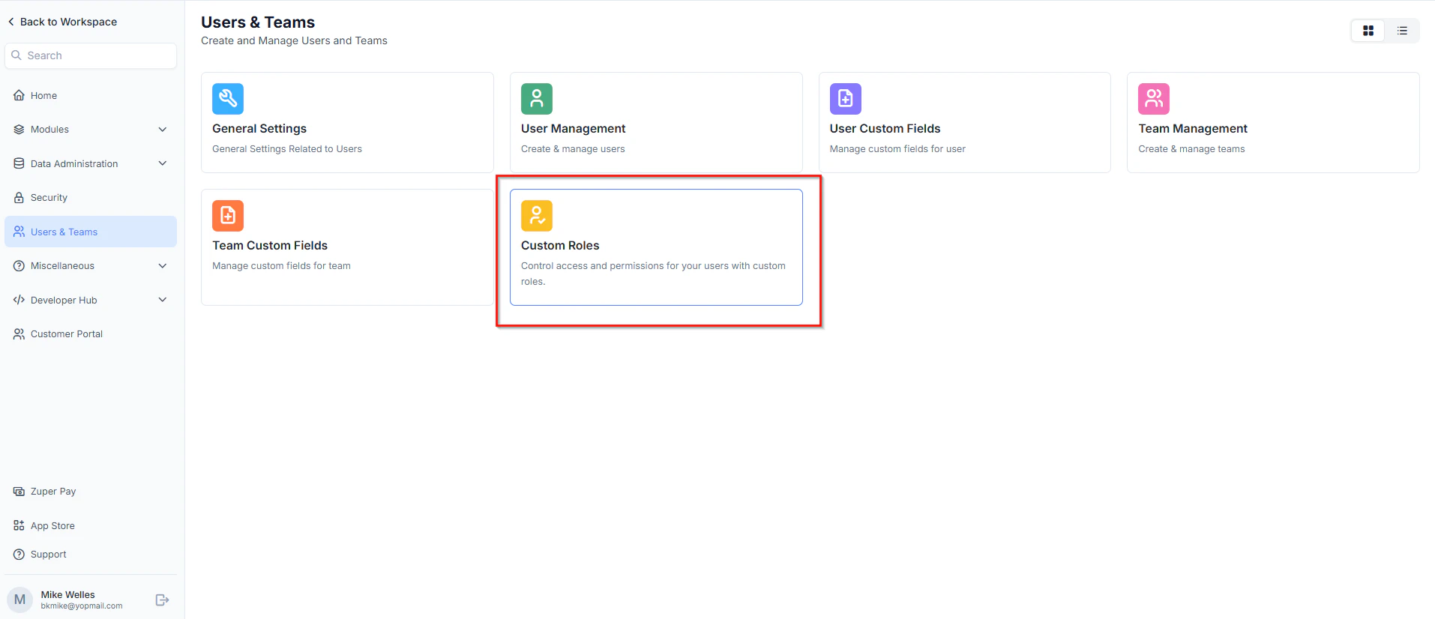Click the Zuper Pay wallet icon

(x=19, y=492)
